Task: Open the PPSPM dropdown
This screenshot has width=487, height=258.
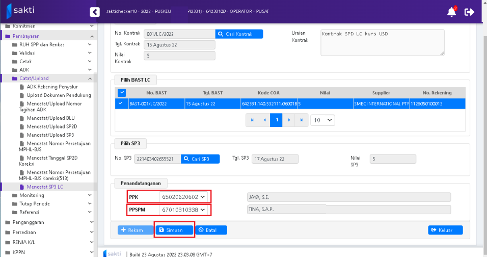Action: tap(183, 210)
